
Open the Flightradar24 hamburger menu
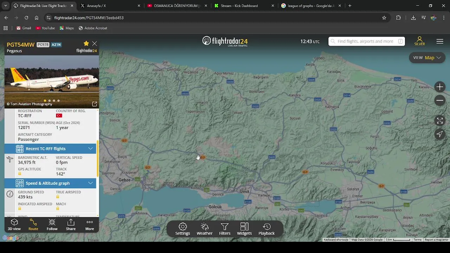440,41
